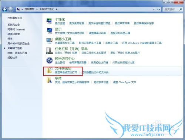The height and width of the screenshot is (140, 185).
Task: Open the 桌面小工具 heading link
Action: (x=63, y=39)
